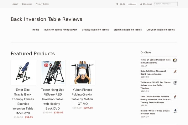Click the Emer Elite inversion table image

click(x=23, y=72)
